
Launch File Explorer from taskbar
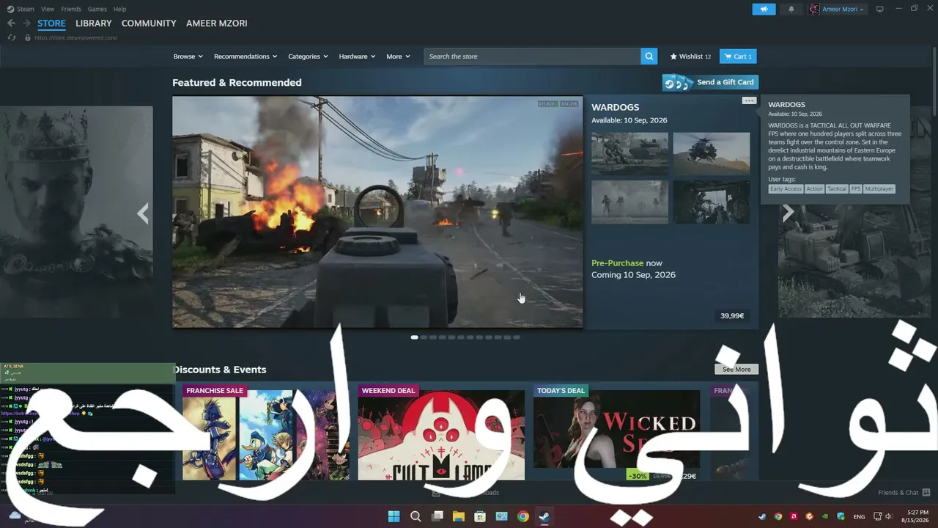[459, 516]
